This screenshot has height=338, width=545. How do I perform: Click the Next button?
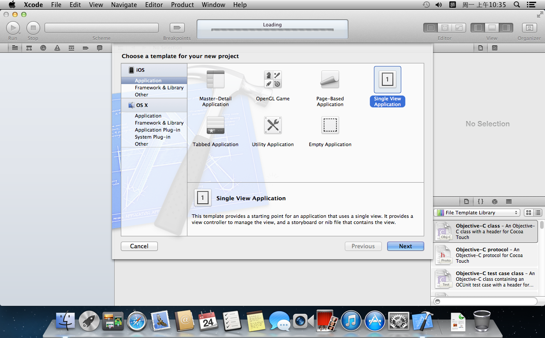point(406,246)
